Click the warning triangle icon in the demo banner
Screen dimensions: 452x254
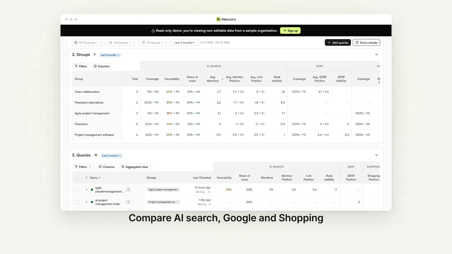153,31
